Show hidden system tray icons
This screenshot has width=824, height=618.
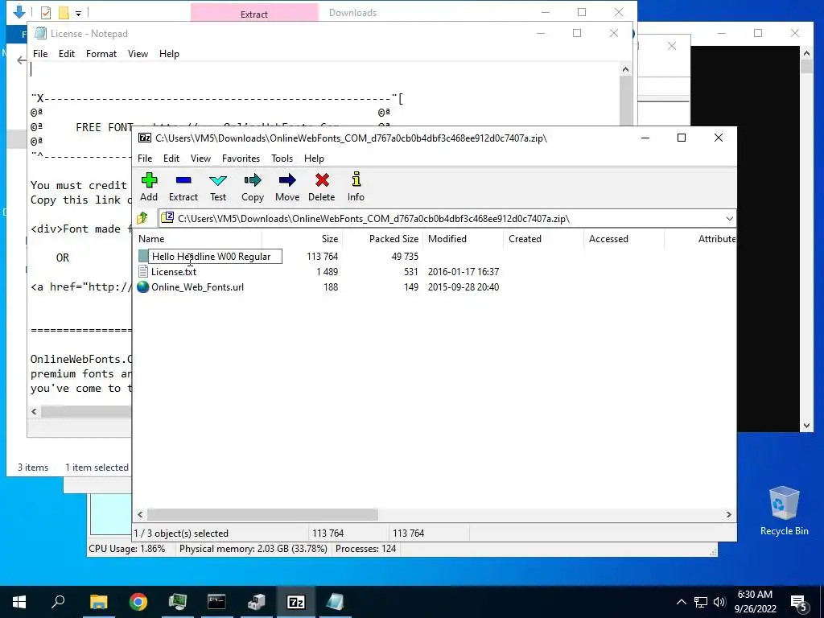[x=681, y=602]
